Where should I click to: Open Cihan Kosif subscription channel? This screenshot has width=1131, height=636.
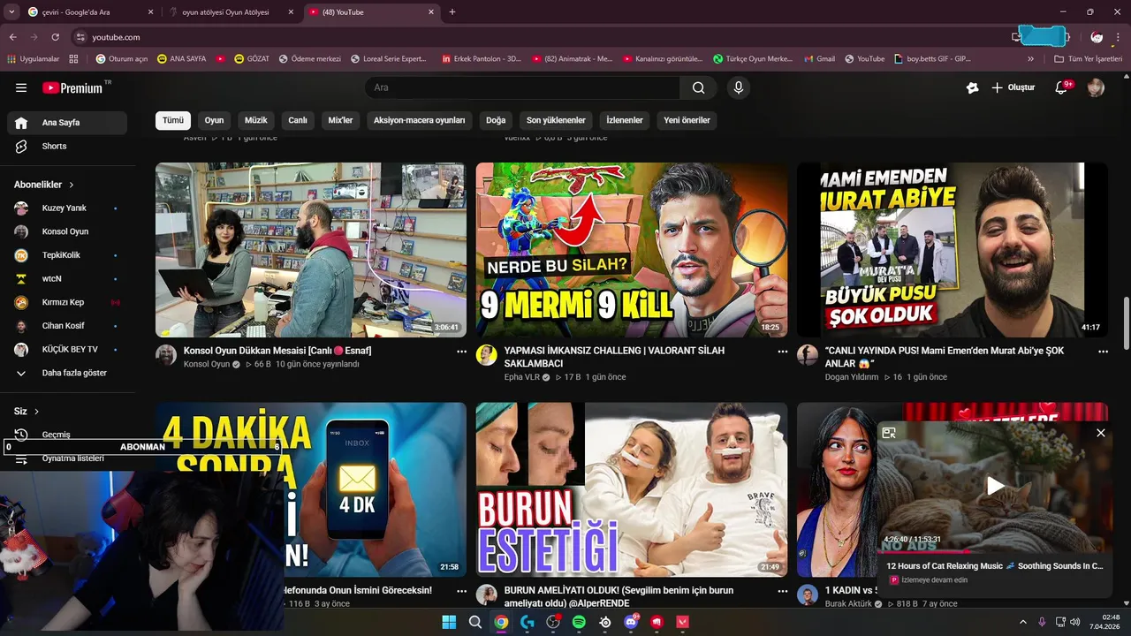(x=67, y=326)
